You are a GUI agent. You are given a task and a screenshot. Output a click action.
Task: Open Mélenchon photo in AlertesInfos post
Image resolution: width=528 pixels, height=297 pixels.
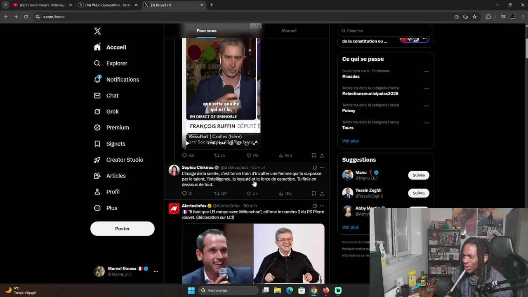pos(289,254)
